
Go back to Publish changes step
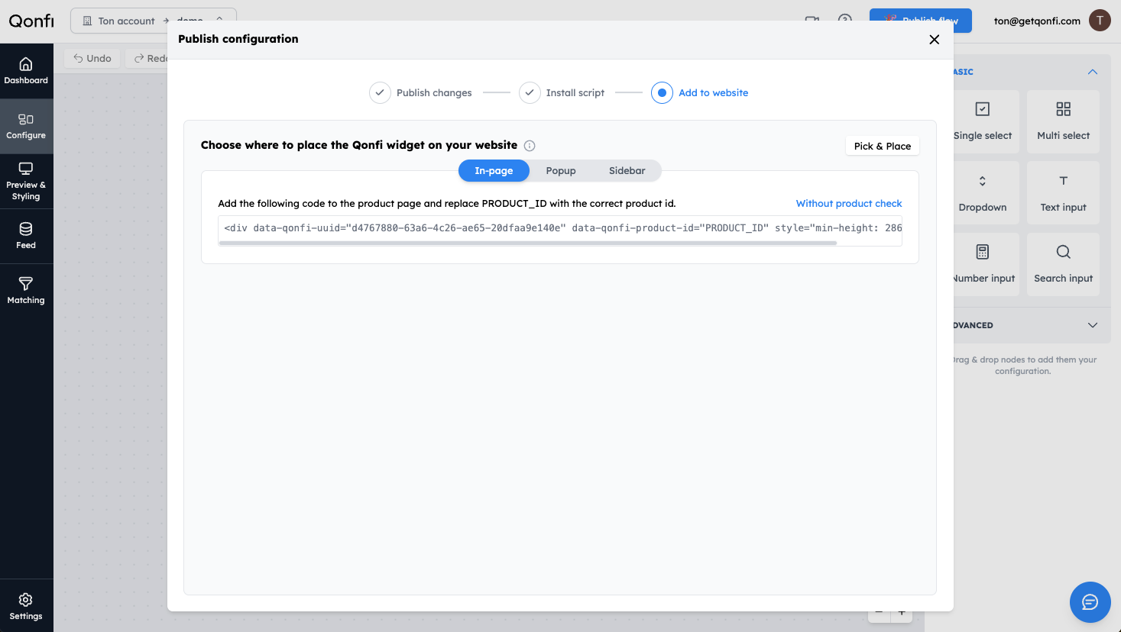(x=421, y=92)
